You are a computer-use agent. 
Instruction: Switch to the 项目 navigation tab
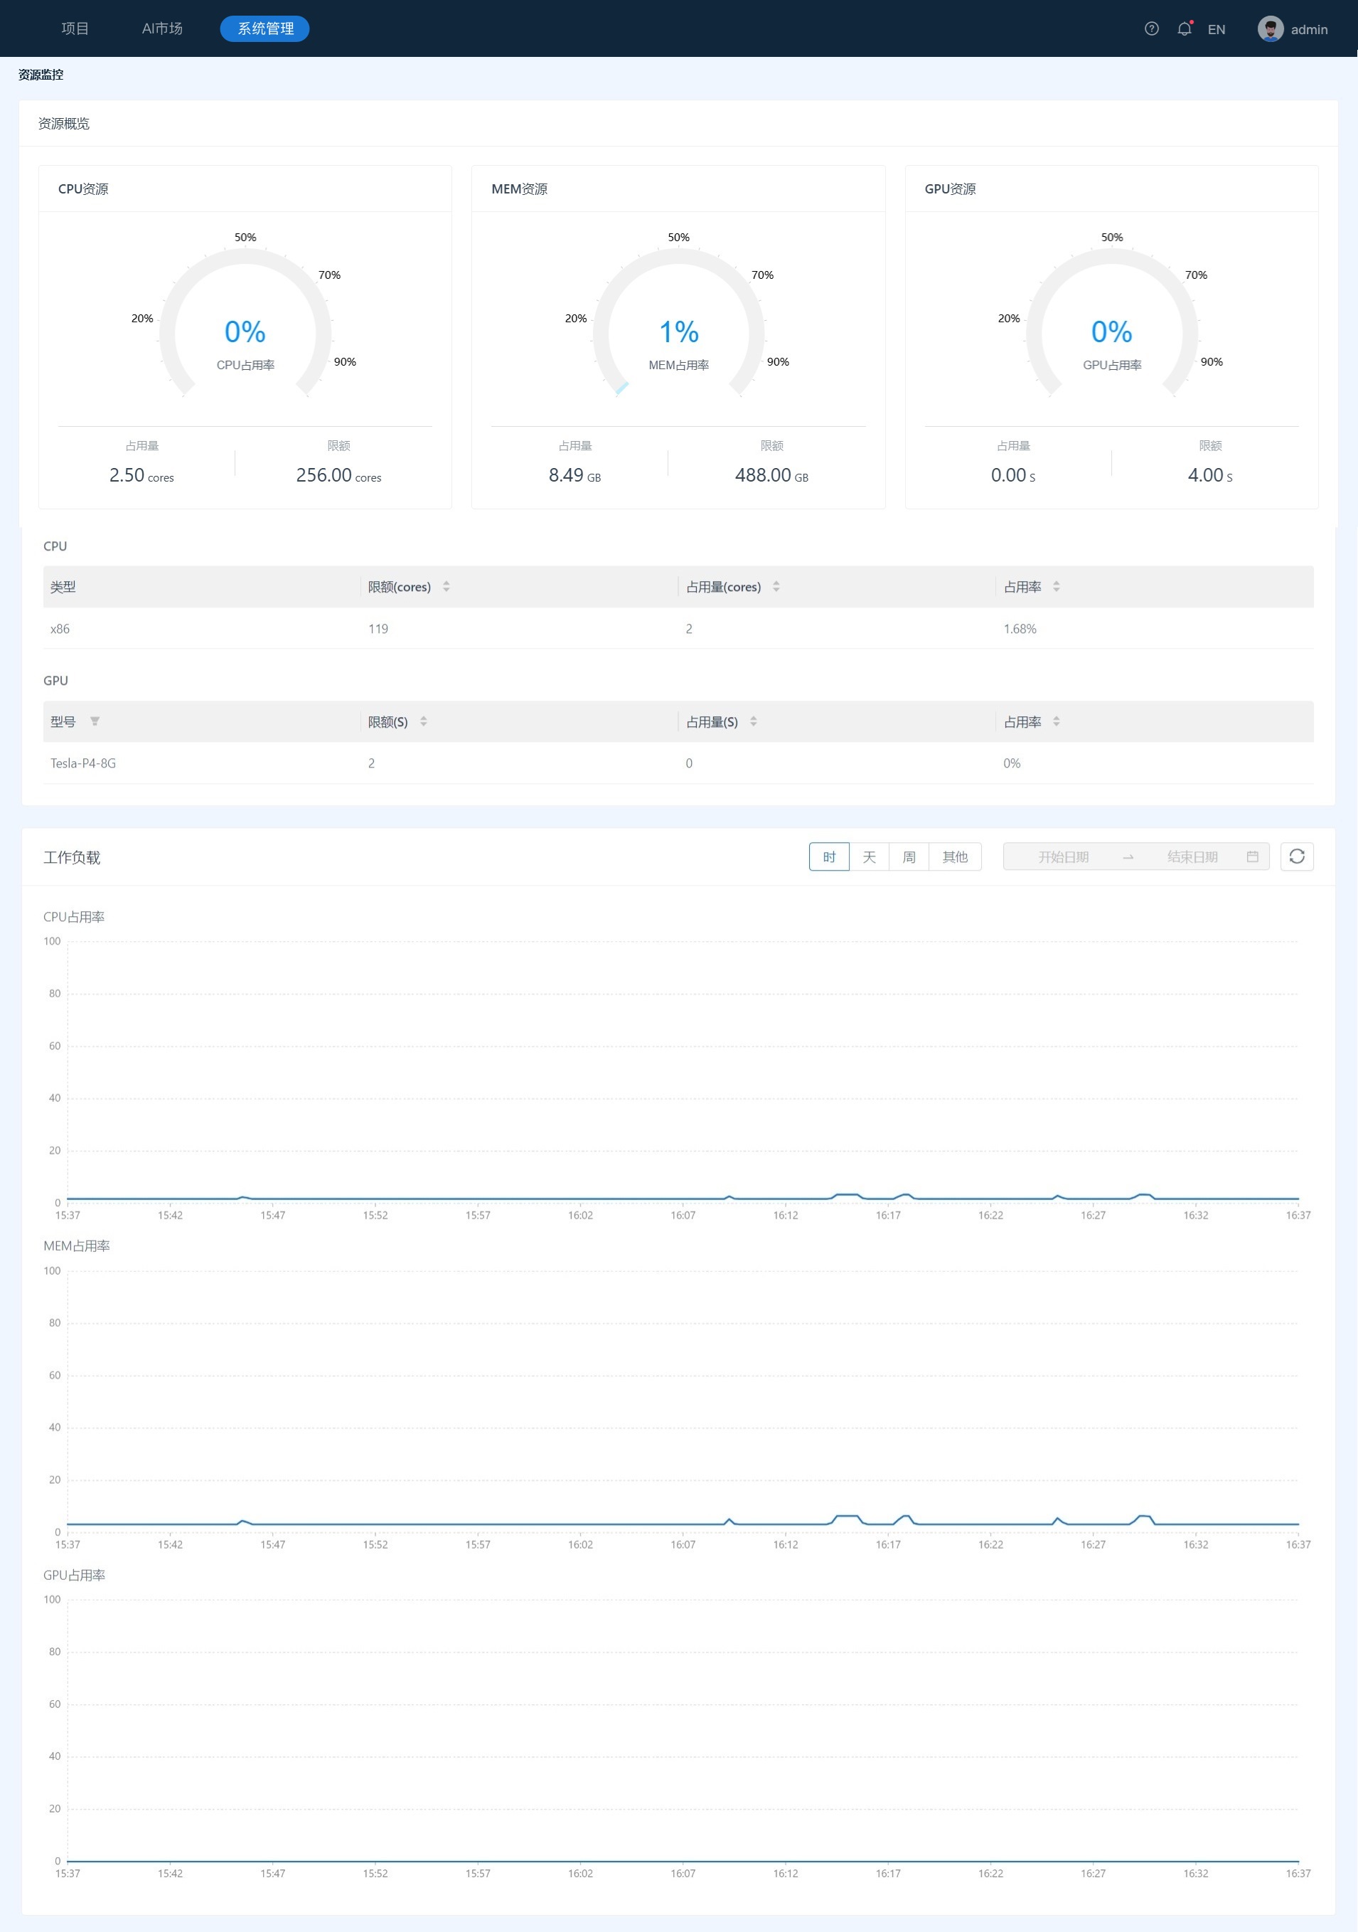click(x=75, y=28)
